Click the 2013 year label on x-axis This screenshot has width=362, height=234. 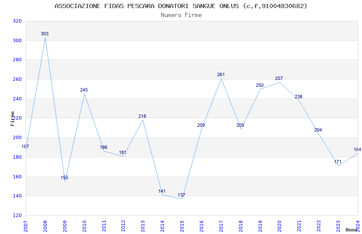point(143,226)
